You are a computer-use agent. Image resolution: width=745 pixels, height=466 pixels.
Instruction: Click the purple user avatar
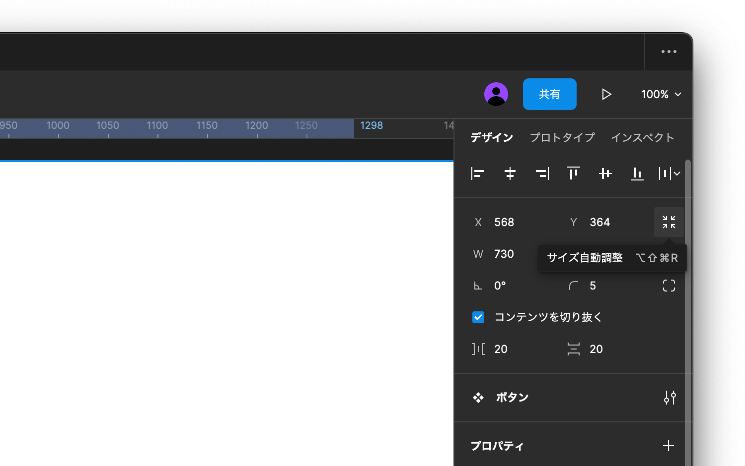click(x=496, y=94)
